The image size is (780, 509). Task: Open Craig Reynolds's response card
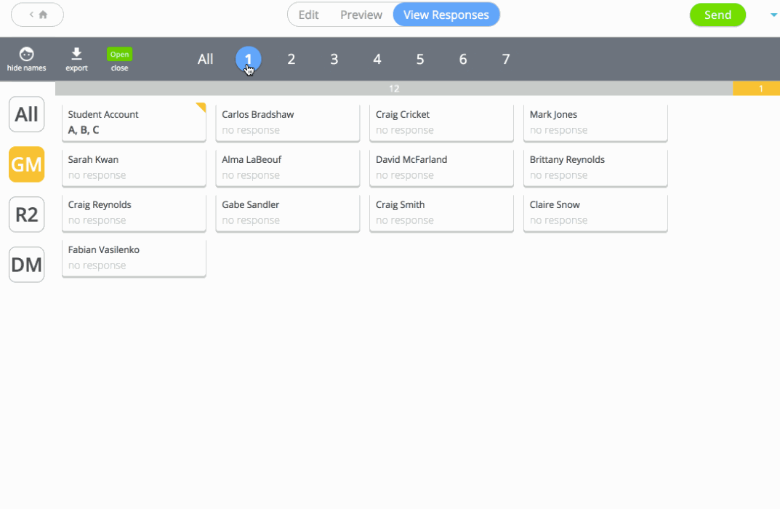(x=134, y=213)
